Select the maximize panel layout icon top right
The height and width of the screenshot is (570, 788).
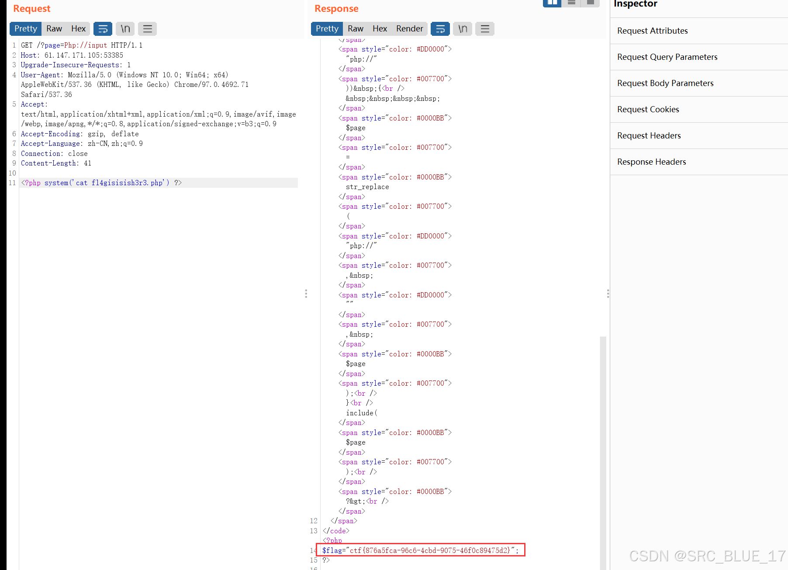click(x=590, y=3)
